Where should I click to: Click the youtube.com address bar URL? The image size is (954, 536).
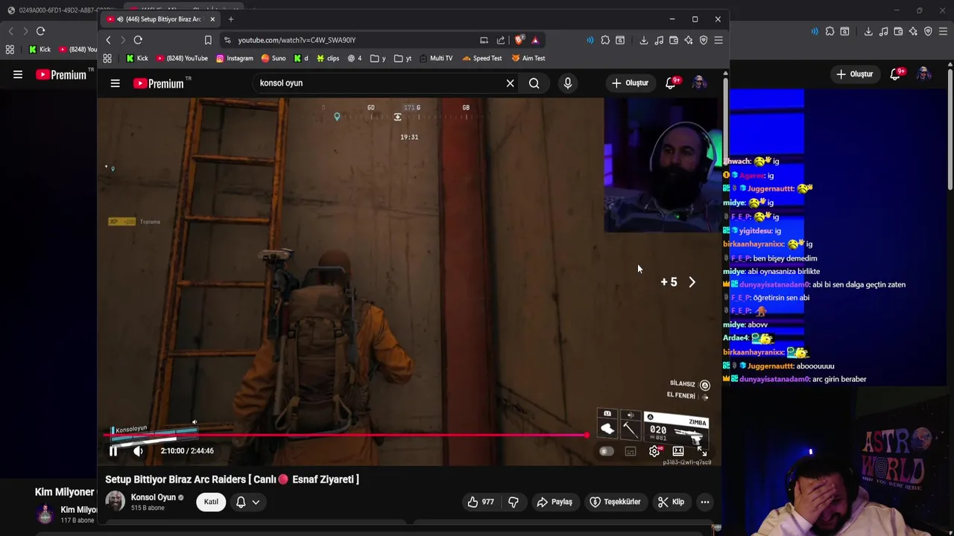[297, 40]
